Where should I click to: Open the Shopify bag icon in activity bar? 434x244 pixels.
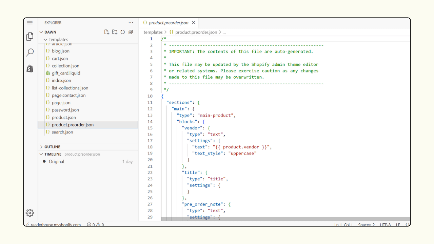click(x=30, y=69)
